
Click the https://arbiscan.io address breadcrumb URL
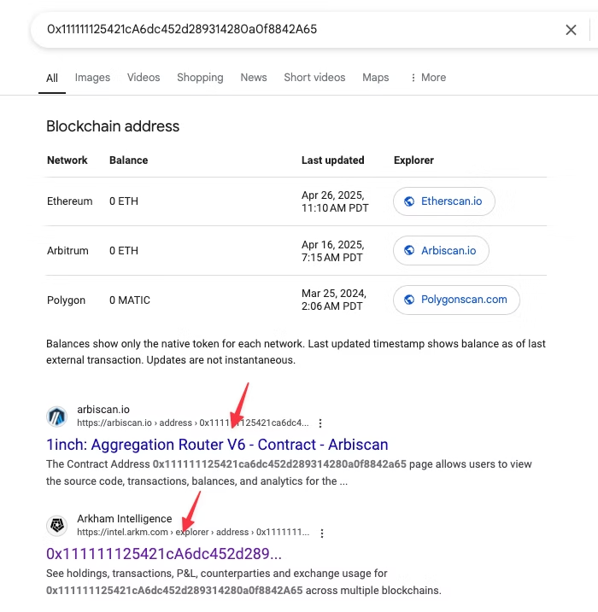click(192, 423)
